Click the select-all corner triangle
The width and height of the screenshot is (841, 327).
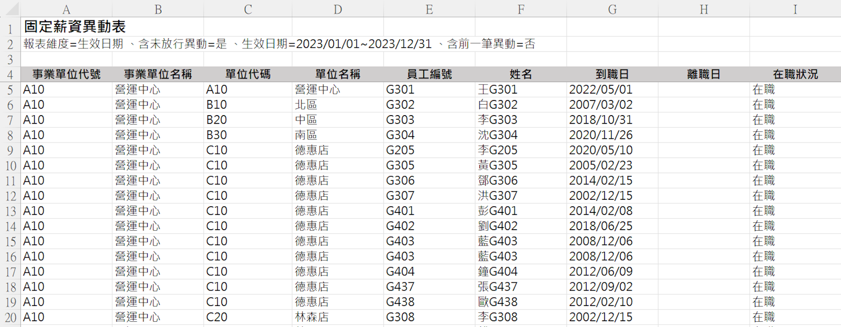11,9
